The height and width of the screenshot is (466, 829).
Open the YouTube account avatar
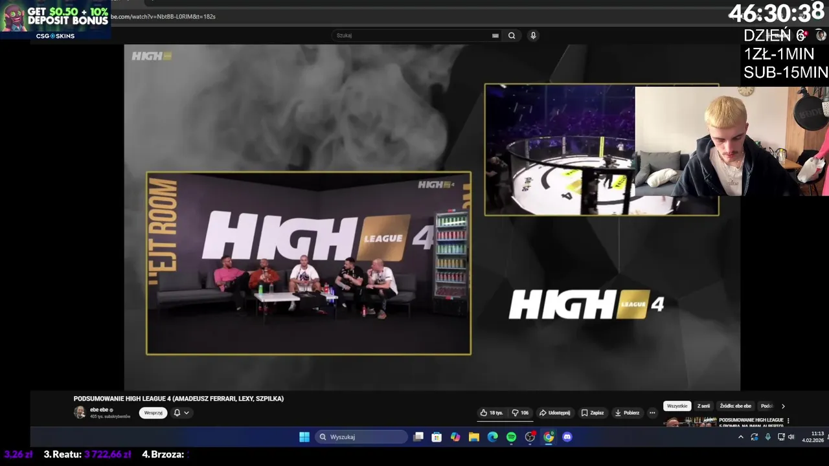821,36
